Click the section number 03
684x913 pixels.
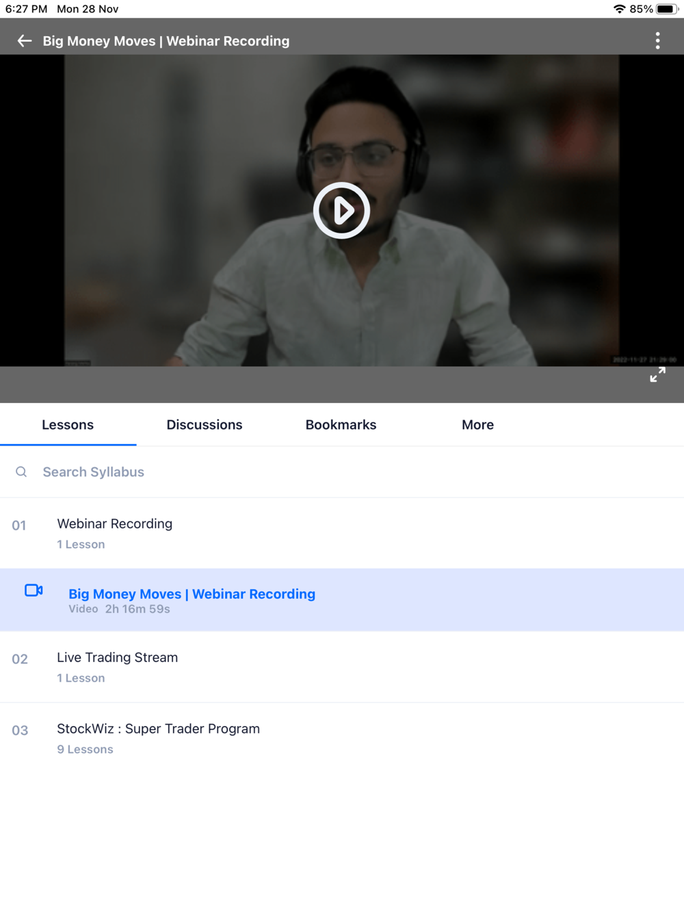pos(20,730)
